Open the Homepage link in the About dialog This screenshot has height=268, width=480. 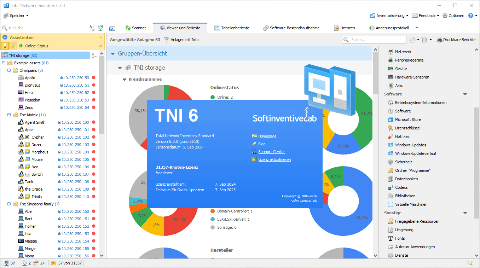point(267,136)
